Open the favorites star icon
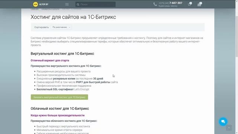The width and height of the screenshot is (238, 134). (x=189, y=4)
